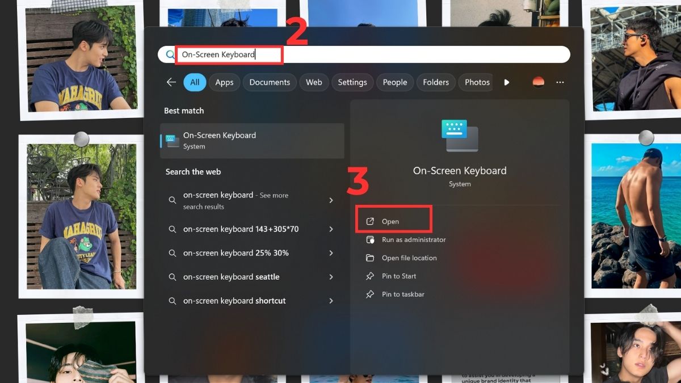Click the Pin to Start pin icon
This screenshot has width=681, height=383.
click(x=370, y=276)
